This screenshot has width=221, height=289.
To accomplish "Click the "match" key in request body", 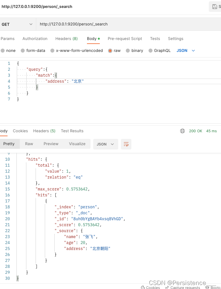I will (44, 75).
